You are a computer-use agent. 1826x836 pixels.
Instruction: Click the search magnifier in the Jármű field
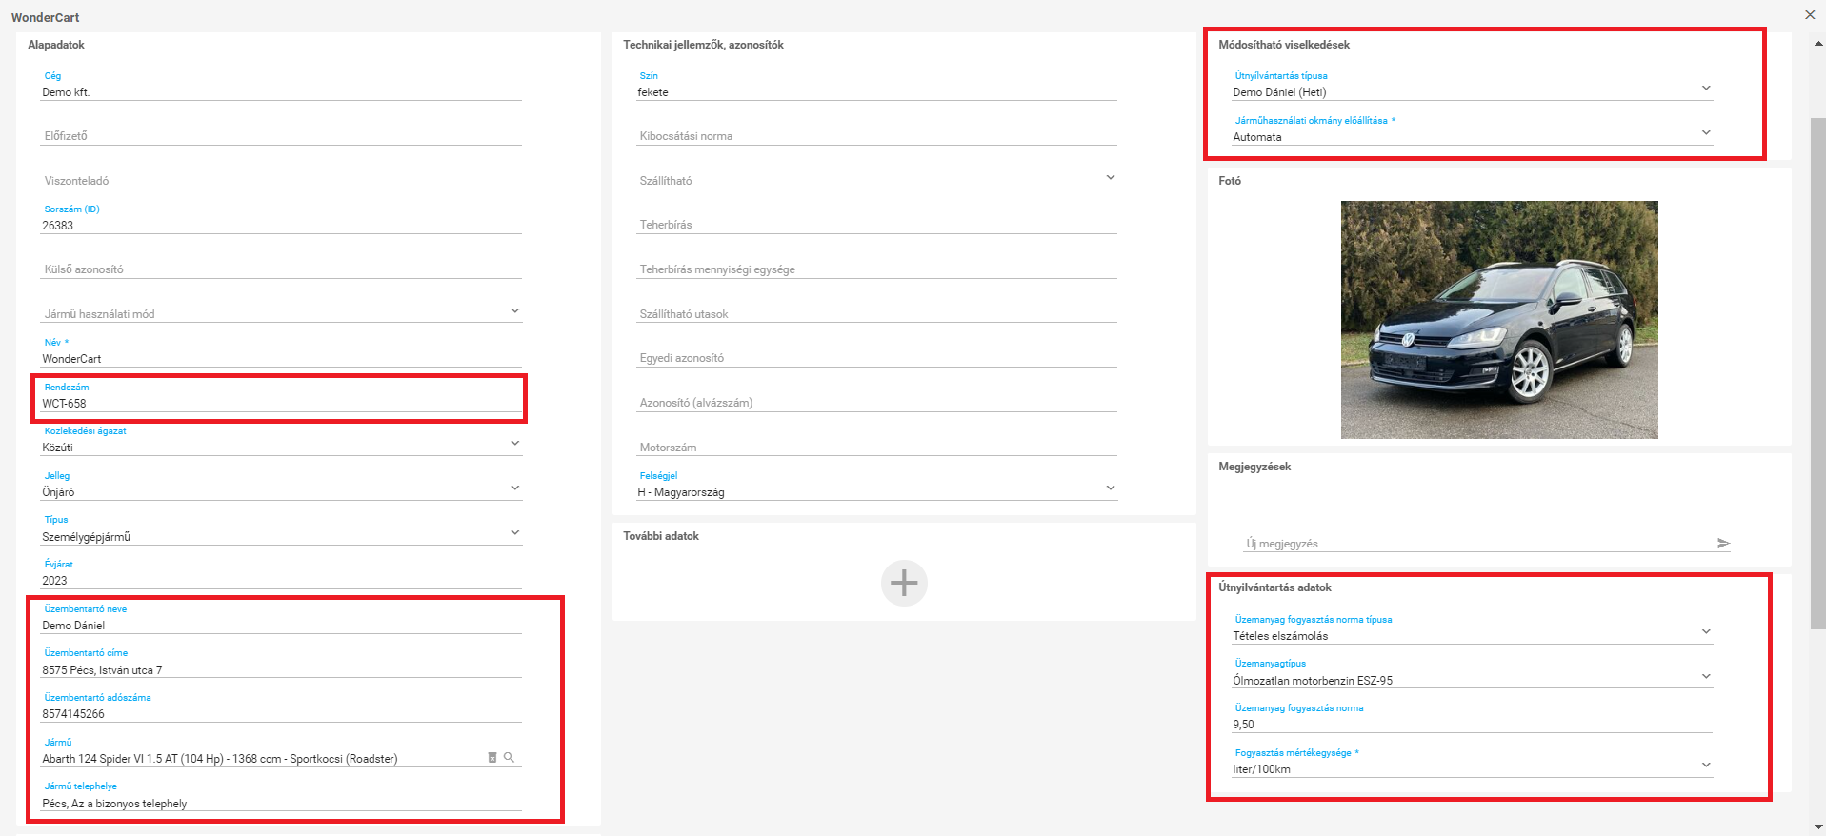[x=510, y=758]
